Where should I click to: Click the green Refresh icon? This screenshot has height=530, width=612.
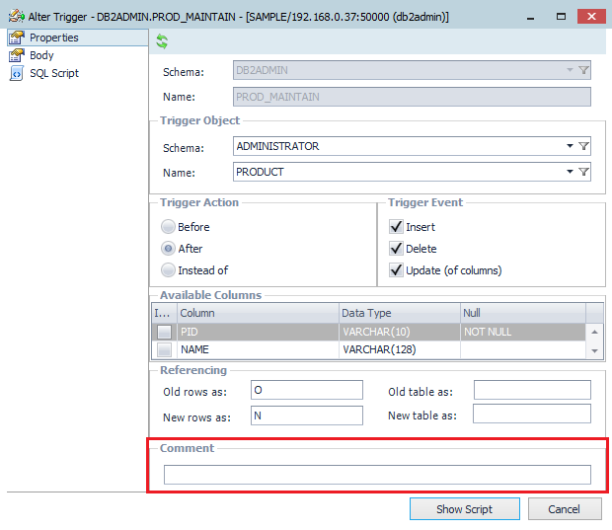point(162,41)
